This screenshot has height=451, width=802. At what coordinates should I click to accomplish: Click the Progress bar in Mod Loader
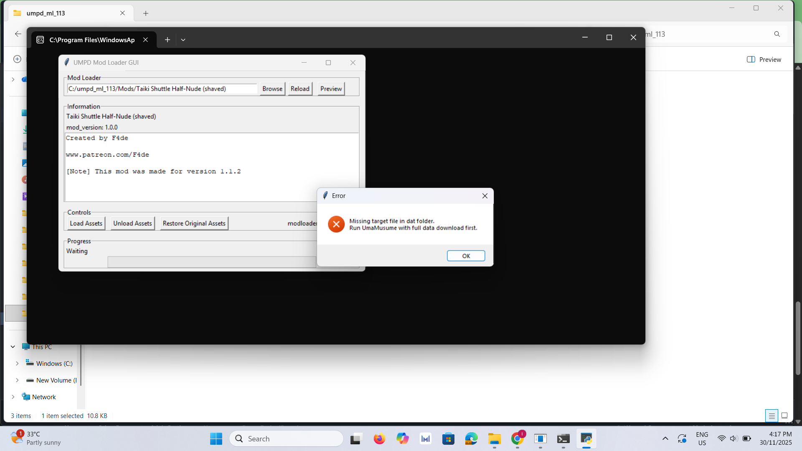point(212,262)
